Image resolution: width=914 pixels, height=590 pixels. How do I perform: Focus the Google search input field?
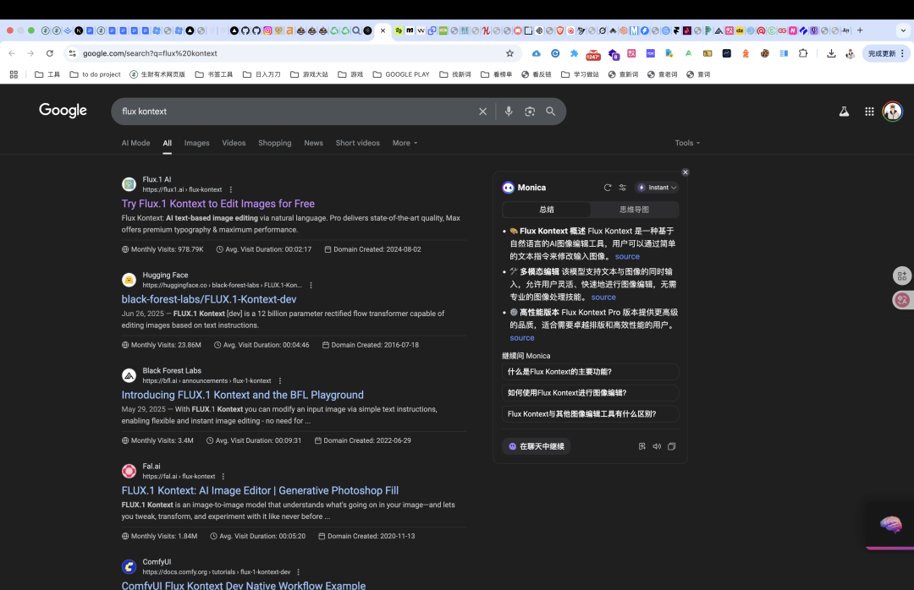(297, 112)
